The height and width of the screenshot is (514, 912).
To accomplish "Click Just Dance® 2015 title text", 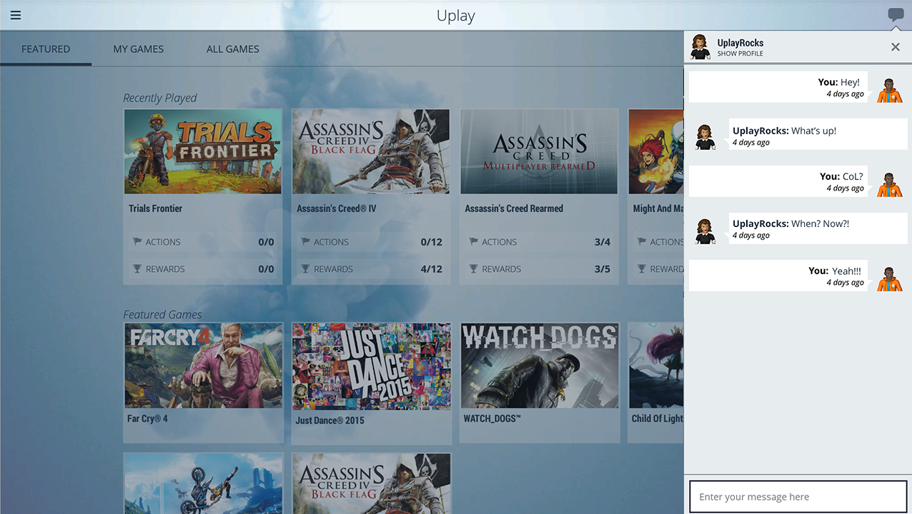I will pyautogui.click(x=329, y=420).
